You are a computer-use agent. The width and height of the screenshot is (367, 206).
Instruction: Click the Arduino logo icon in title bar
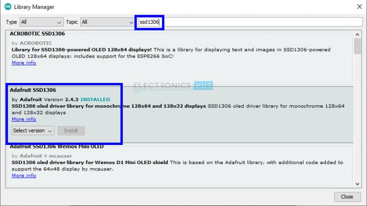[x=8, y=7]
